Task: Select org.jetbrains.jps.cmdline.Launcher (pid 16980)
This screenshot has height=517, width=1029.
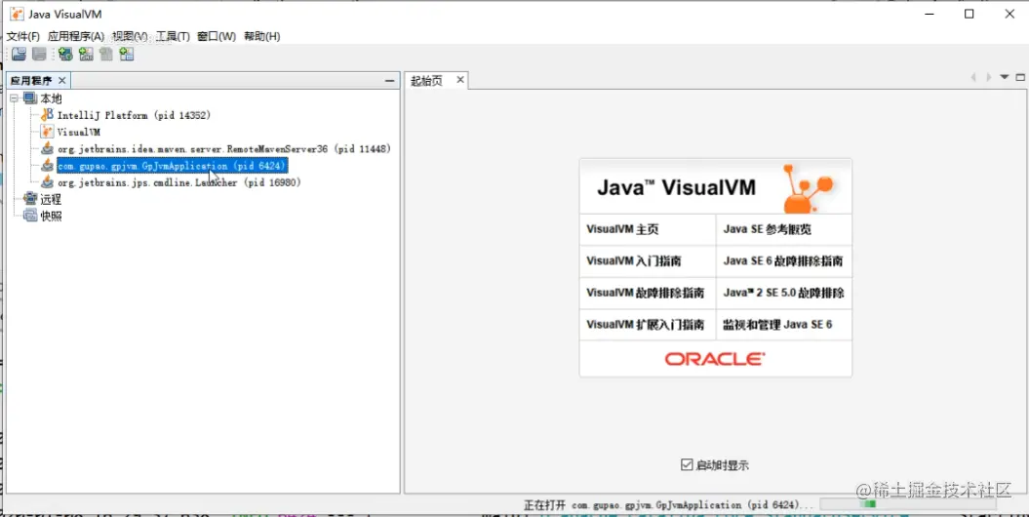Action: [179, 182]
